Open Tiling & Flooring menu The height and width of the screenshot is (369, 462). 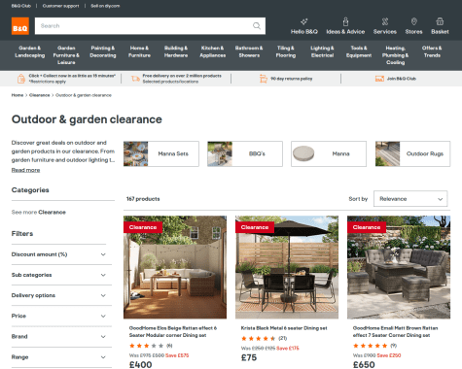286,51
